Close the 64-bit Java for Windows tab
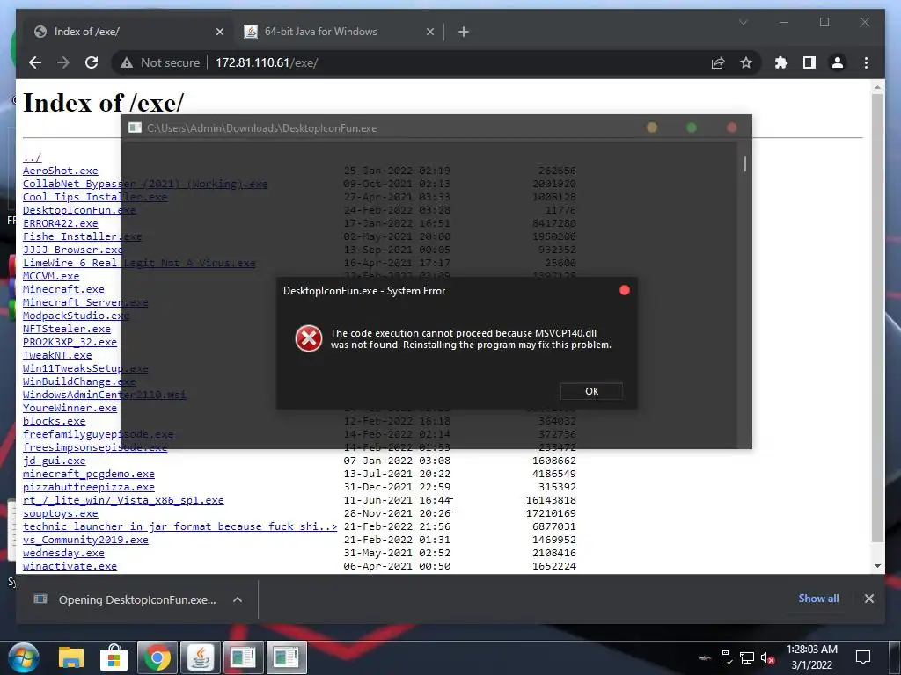 point(429,33)
